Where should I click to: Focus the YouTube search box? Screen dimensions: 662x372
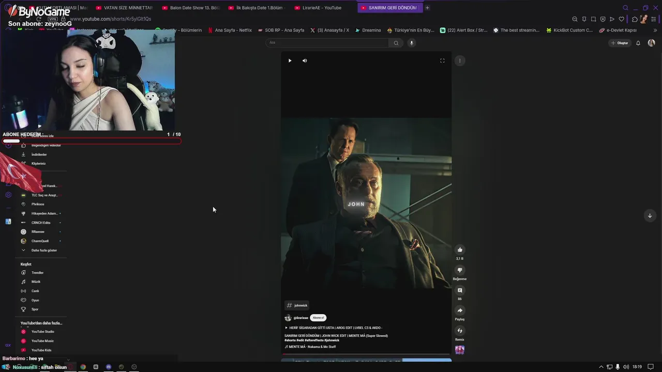pyautogui.click(x=328, y=43)
